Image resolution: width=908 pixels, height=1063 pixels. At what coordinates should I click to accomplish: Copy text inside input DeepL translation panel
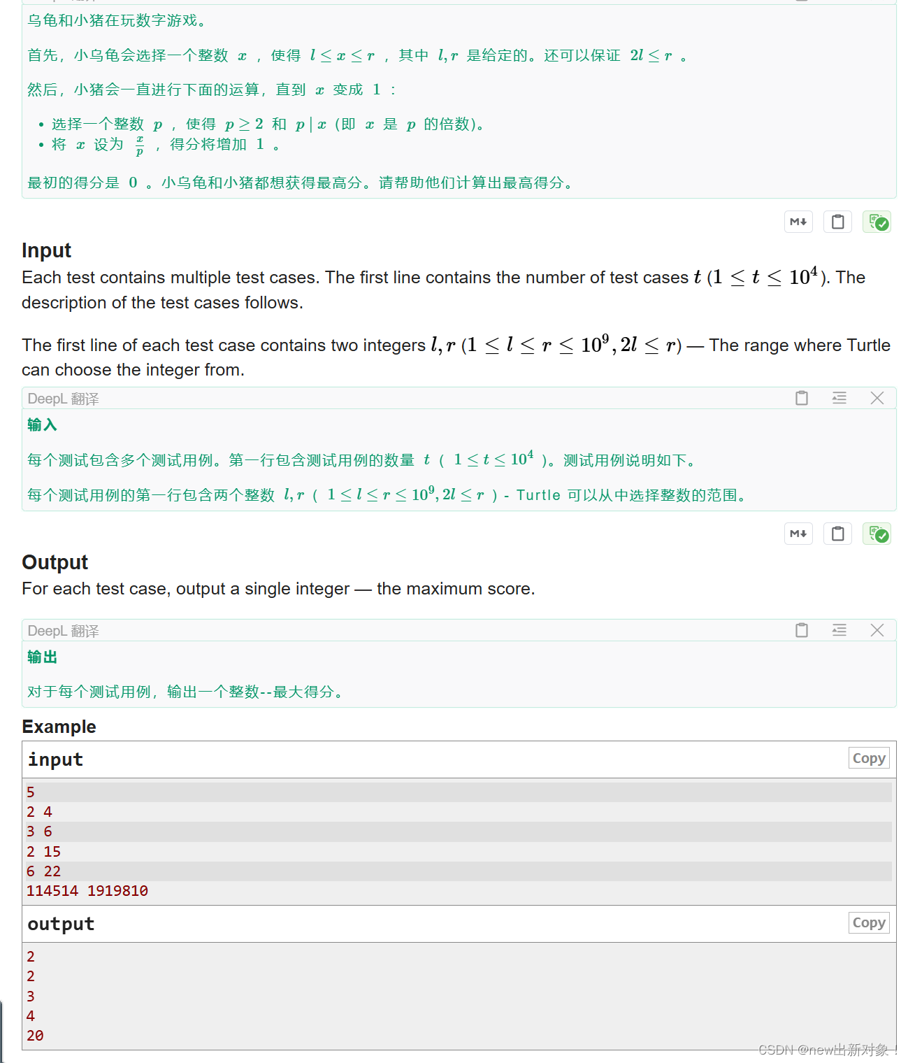pos(801,398)
